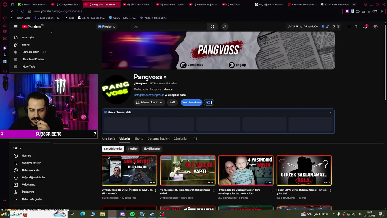Search within channel using magnifier icon
This screenshot has width=387, height=218.
pyautogui.click(x=195, y=139)
